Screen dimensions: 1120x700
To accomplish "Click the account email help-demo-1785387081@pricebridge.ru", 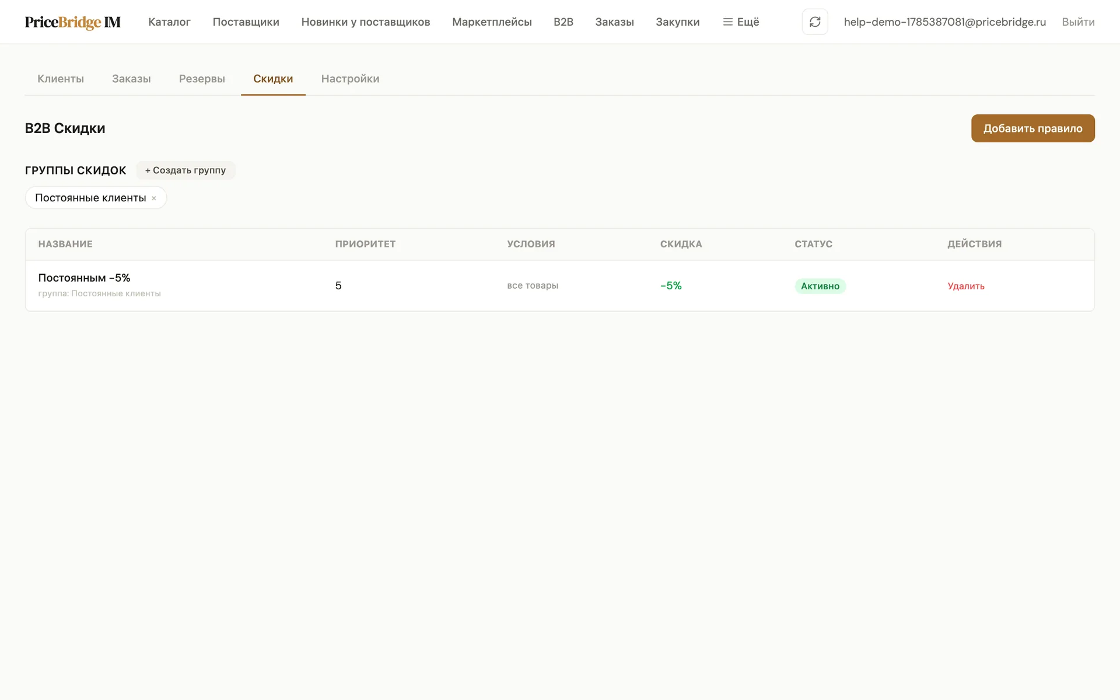I will tap(944, 22).
